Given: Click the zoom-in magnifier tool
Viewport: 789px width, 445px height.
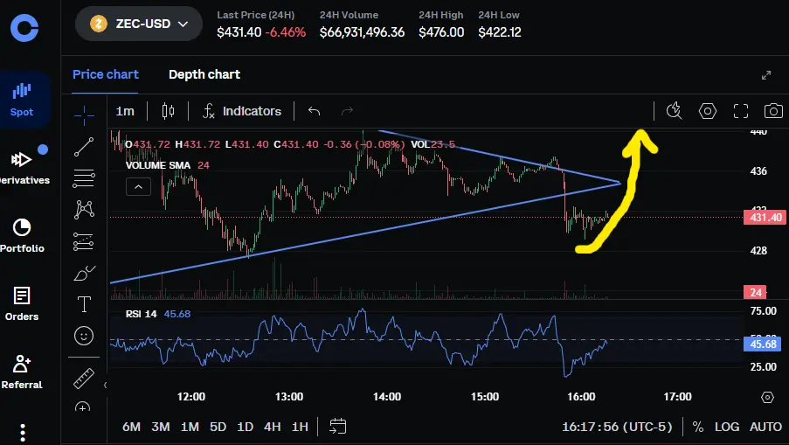Looking at the screenshot, I should point(83,407).
